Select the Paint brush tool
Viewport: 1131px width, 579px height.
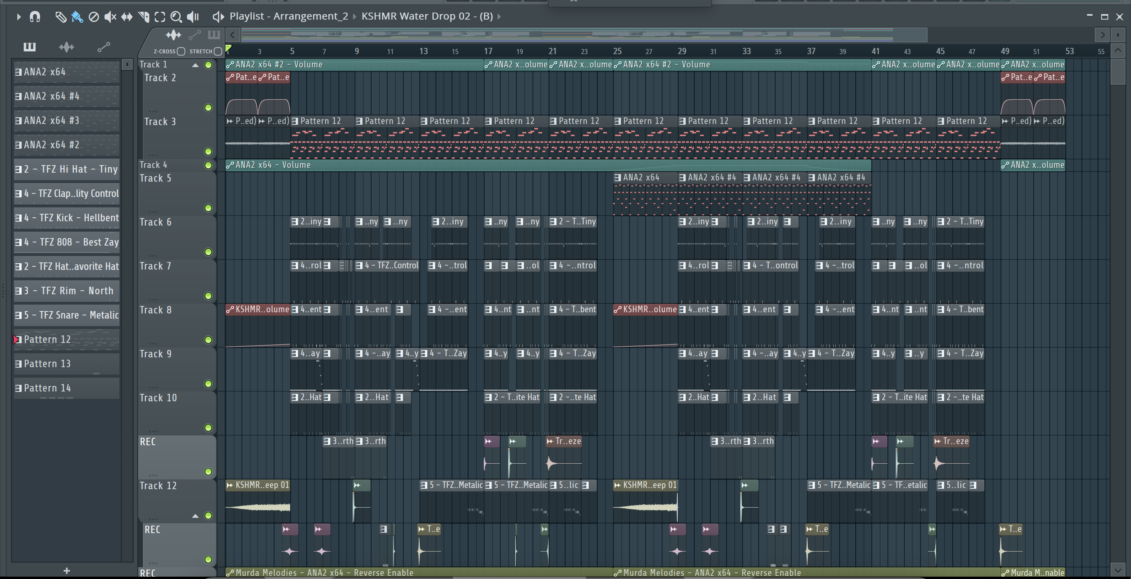(77, 16)
